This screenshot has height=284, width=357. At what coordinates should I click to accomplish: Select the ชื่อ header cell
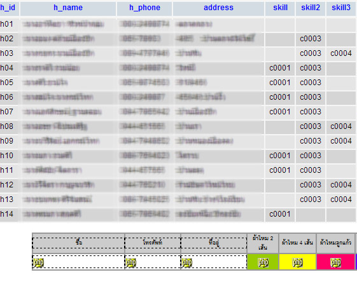[x=78, y=243]
